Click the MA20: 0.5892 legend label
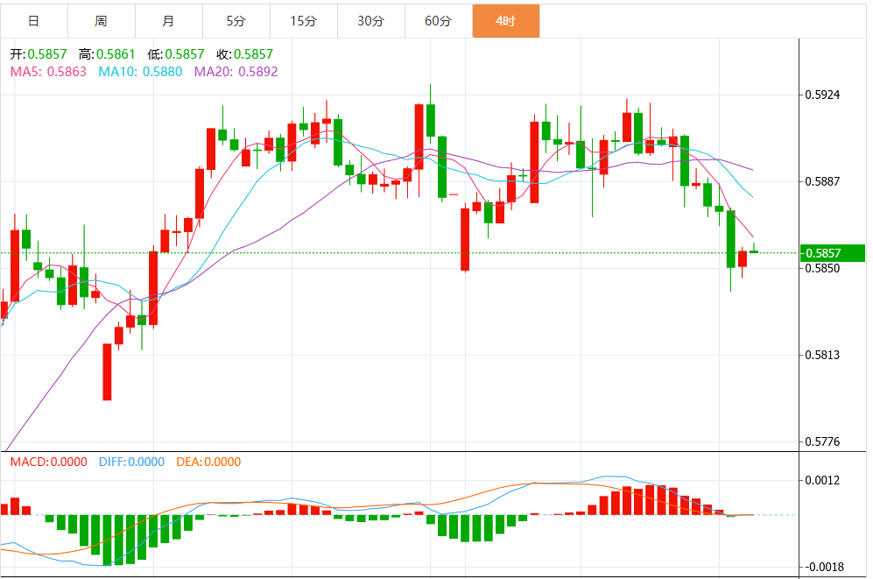This screenshot has height=579, width=873. (x=236, y=72)
